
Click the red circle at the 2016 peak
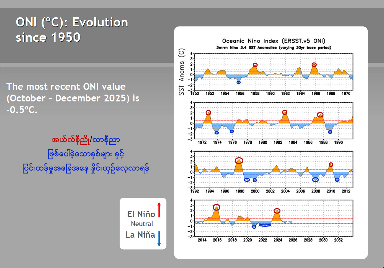pyautogui.click(x=217, y=207)
